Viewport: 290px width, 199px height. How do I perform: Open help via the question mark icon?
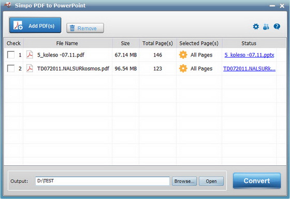coord(277,26)
